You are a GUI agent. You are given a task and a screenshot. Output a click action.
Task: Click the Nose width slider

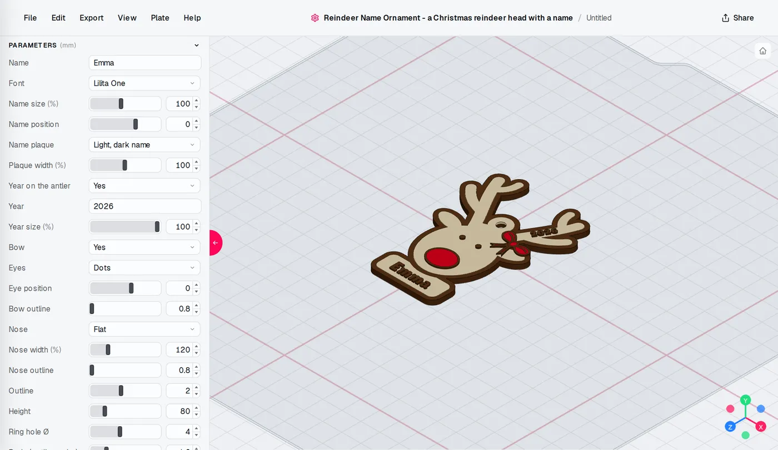coord(125,350)
